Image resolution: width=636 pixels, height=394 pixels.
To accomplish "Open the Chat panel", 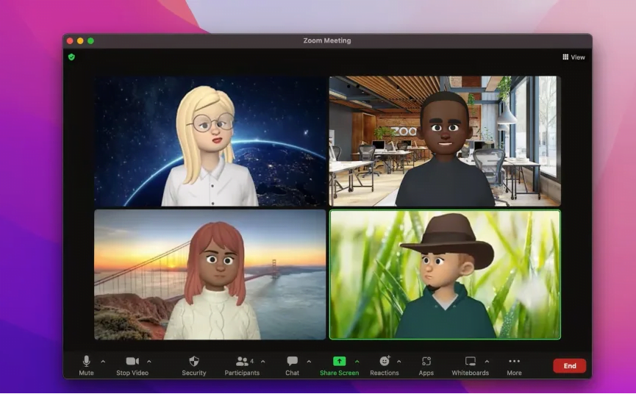I will [292, 362].
